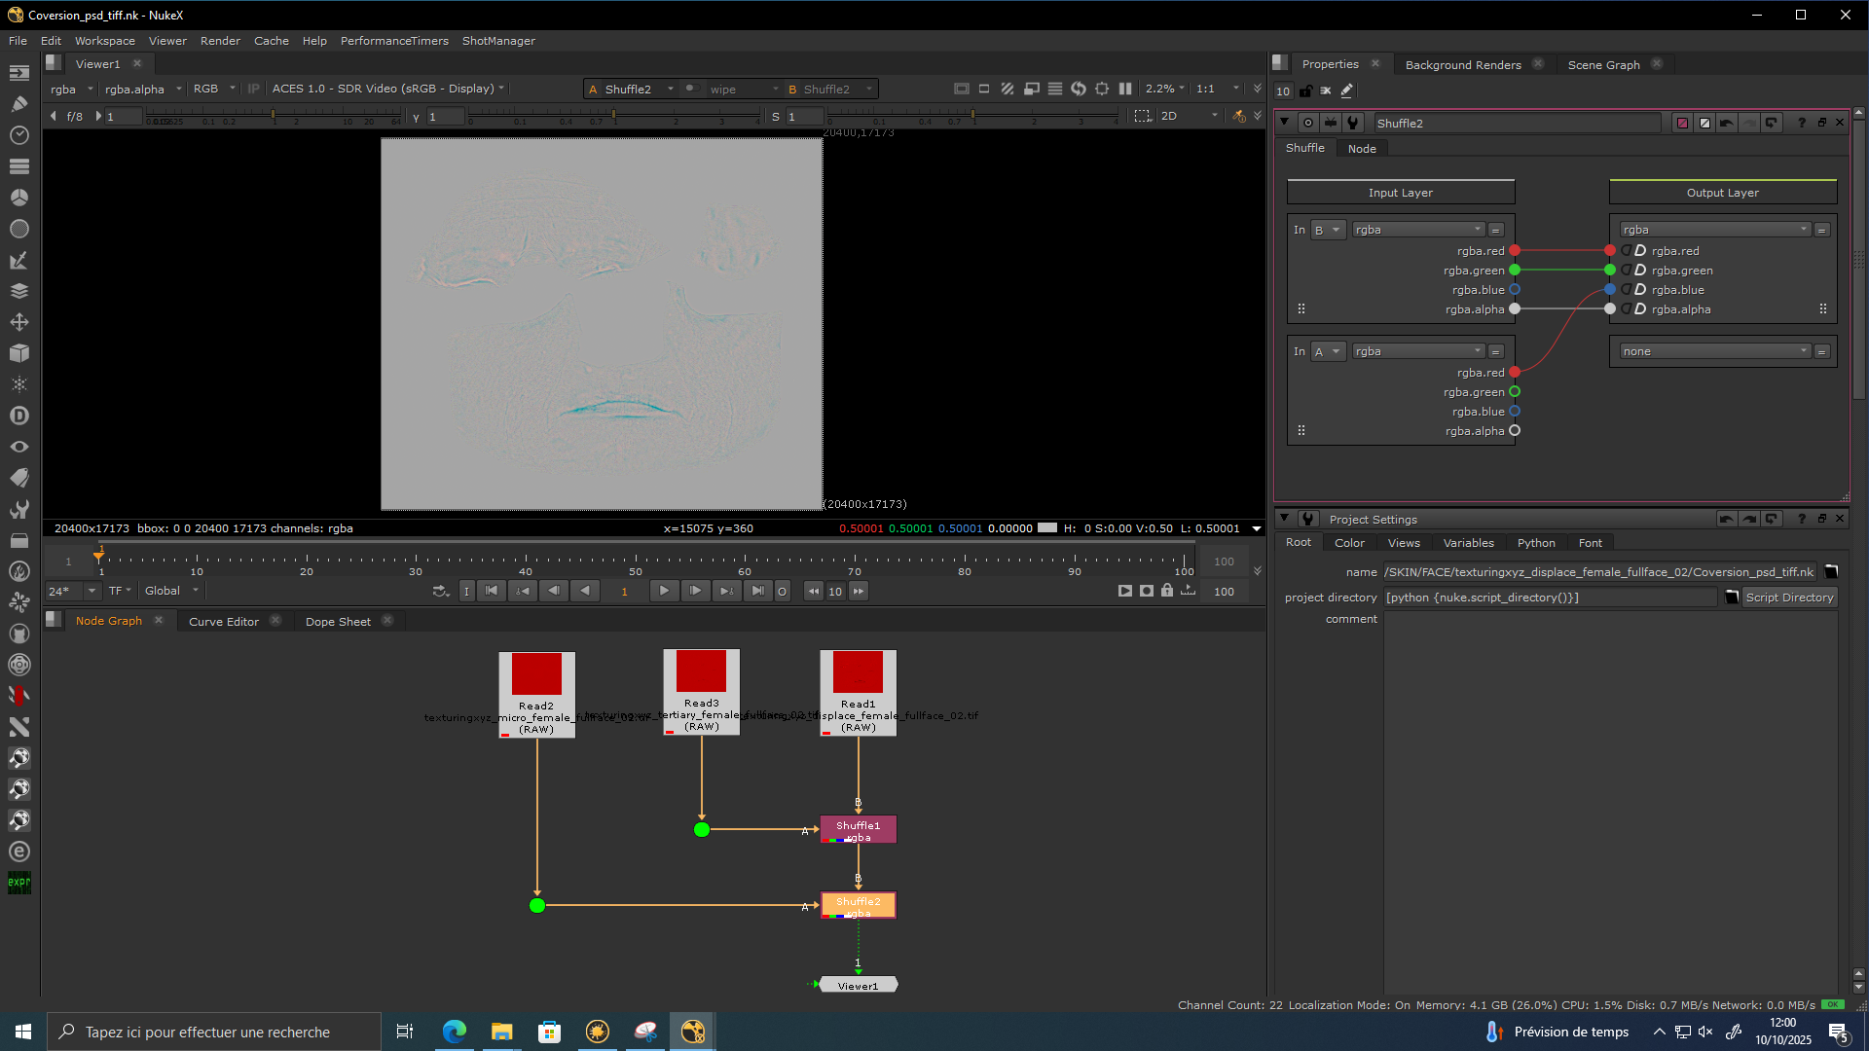This screenshot has height=1051, width=1869.
Task: Click the Shuffle2 node color swatch
Action: 1682,124
